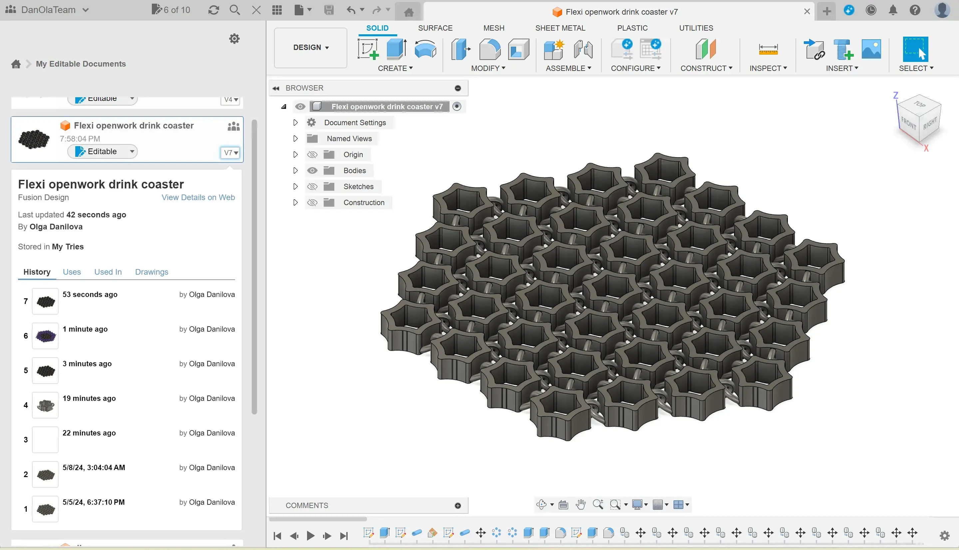Image resolution: width=959 pixels, height=550 pixels.
Task: Select the Pan hand tool
Action: click(x=580, y=504)
